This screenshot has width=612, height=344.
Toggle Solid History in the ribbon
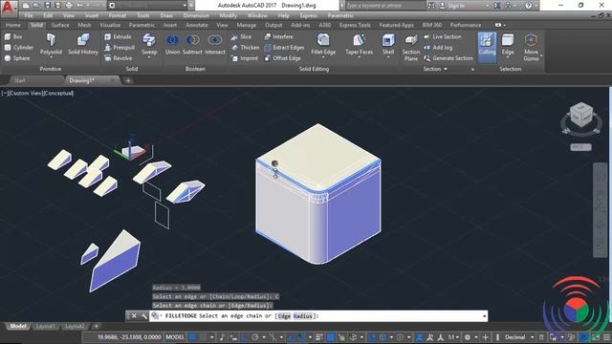(83, 45)
